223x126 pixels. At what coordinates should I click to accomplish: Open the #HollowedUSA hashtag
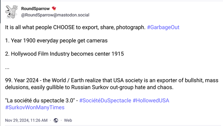click(151, 101)
